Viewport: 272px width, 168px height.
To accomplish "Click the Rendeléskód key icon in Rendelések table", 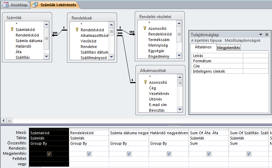I will pyautogui.click(x=77, y=29).
